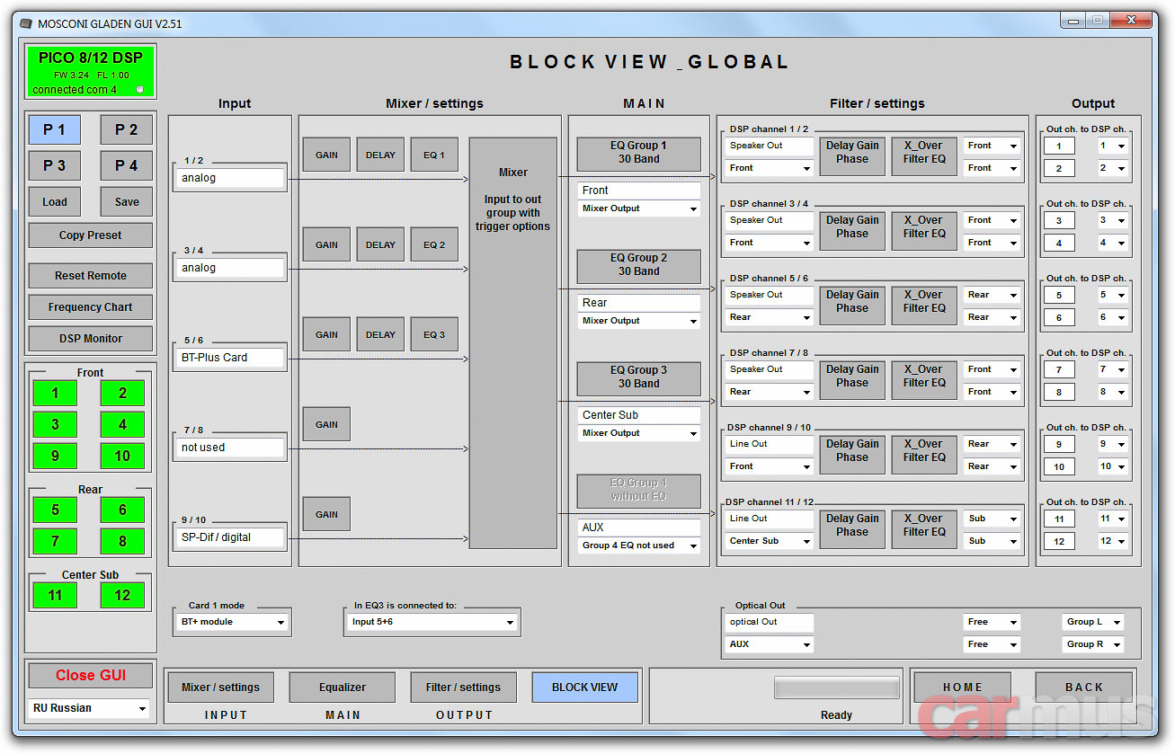Click the greyed EQ Group 4 without EQ block
The width and height of the screenshot is (1175, 754).
[639, 491]
